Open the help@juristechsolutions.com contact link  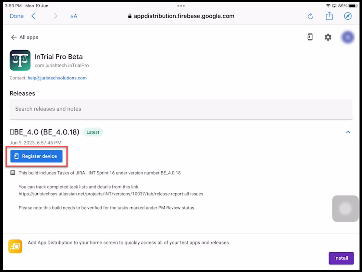pyautogui.click(x=57, y=78)
